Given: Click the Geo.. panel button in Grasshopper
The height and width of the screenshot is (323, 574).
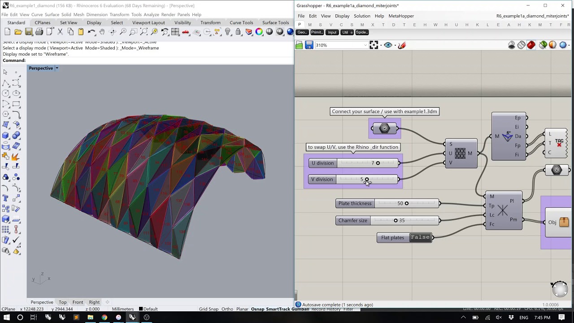Looking at the screenshot, I should (x=302, y=32).
